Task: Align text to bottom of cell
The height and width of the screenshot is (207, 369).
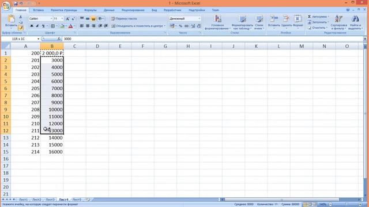Action: click(x=93, y=18)
